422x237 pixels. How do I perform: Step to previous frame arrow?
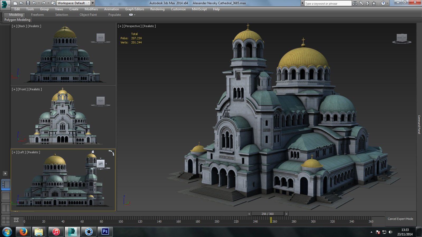[249, 214]
